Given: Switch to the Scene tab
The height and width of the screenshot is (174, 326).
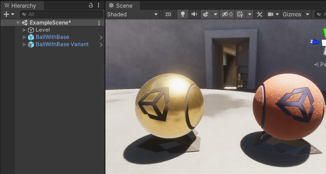Looking at the screenshot, I should click(121, 5).
